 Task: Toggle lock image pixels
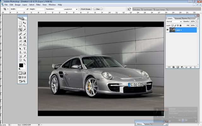coord(175,26)
